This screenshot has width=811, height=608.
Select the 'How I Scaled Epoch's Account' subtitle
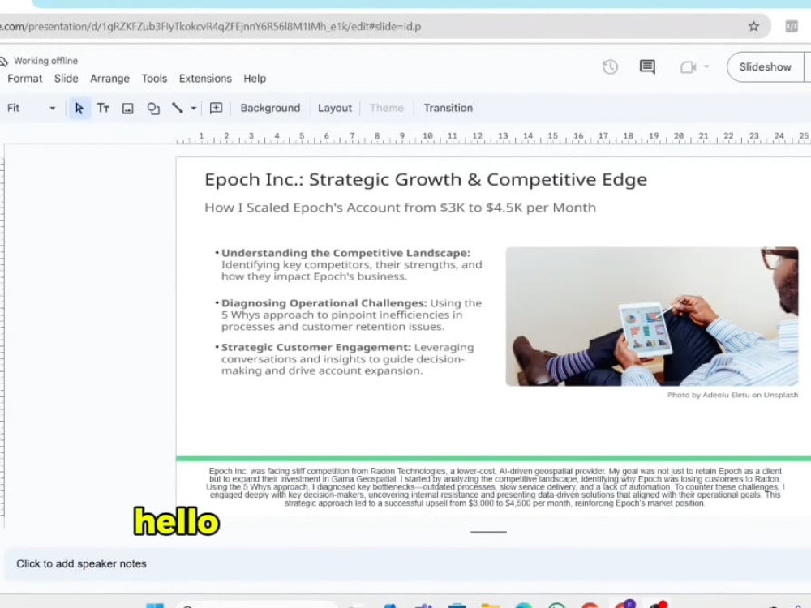point(401,208)
